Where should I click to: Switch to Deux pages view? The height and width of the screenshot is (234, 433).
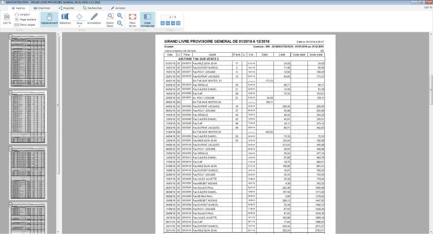pos(25,25)
